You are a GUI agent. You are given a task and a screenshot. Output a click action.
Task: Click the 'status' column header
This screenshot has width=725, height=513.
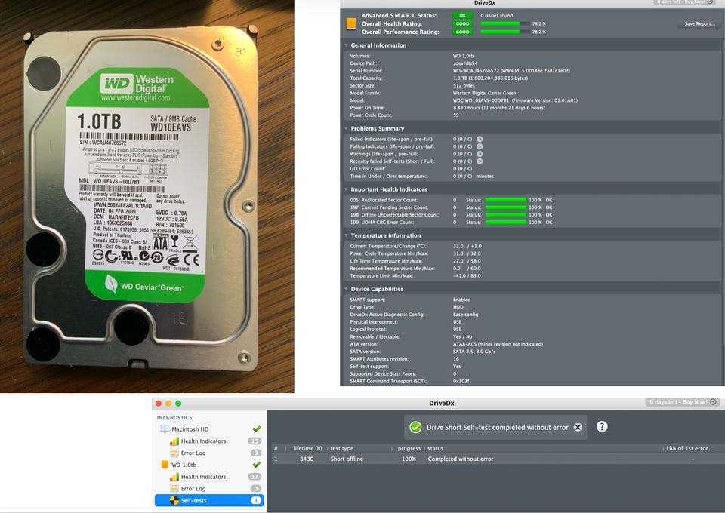point(436,448)
